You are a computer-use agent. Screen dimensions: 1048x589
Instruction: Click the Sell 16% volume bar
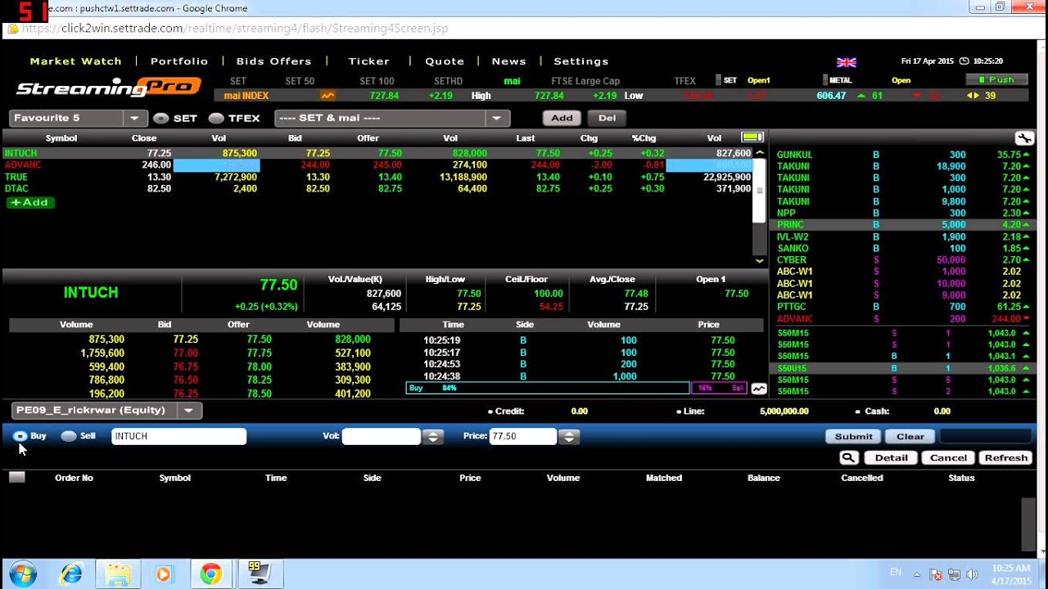pyautogui.click(x=720, y=389)
